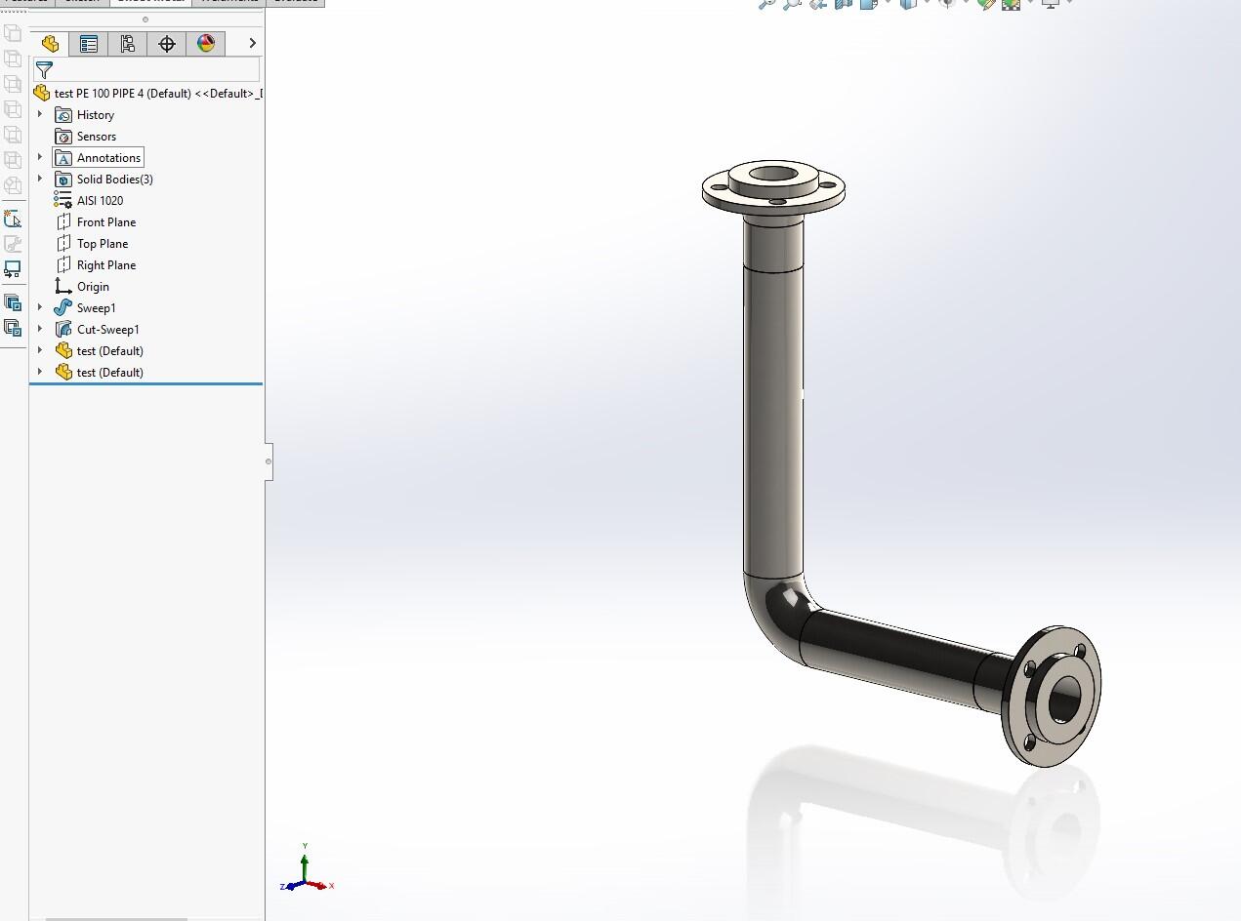Select the Cut-Sweep1 feature icon
Viewport: 1241px width, 921px height.
click(63, 330)
